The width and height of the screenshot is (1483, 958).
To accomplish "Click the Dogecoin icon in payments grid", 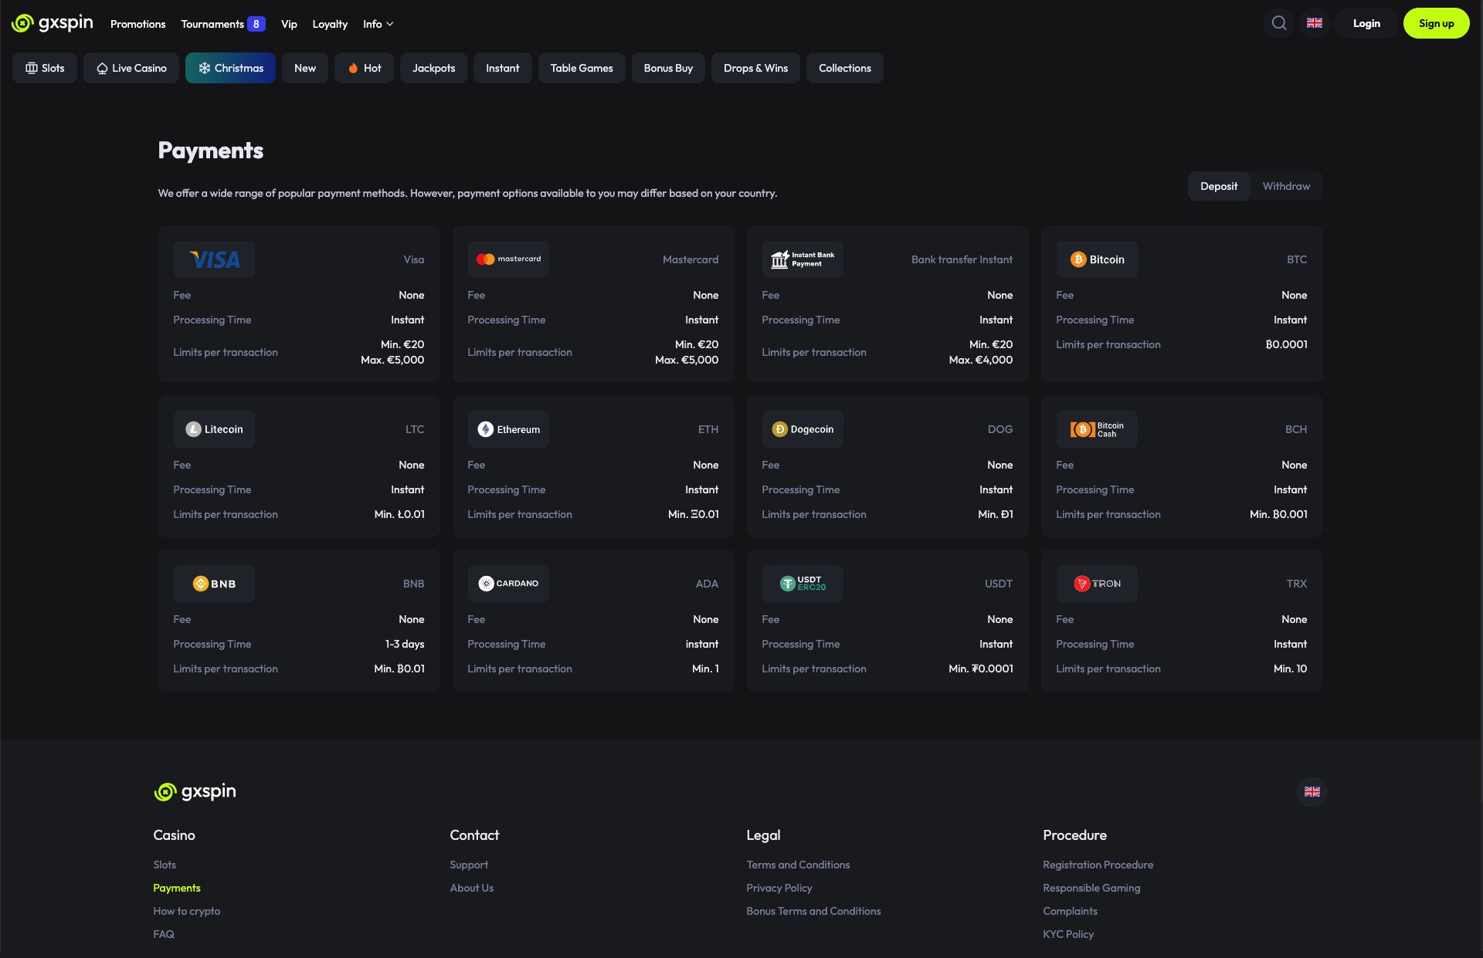I will pyautogui.click(x=779, y=428).
